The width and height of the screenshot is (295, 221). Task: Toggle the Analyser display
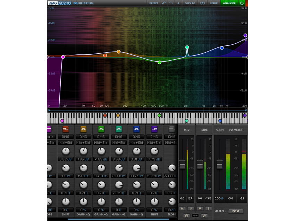pyautogui.click(x=229, y=3)
